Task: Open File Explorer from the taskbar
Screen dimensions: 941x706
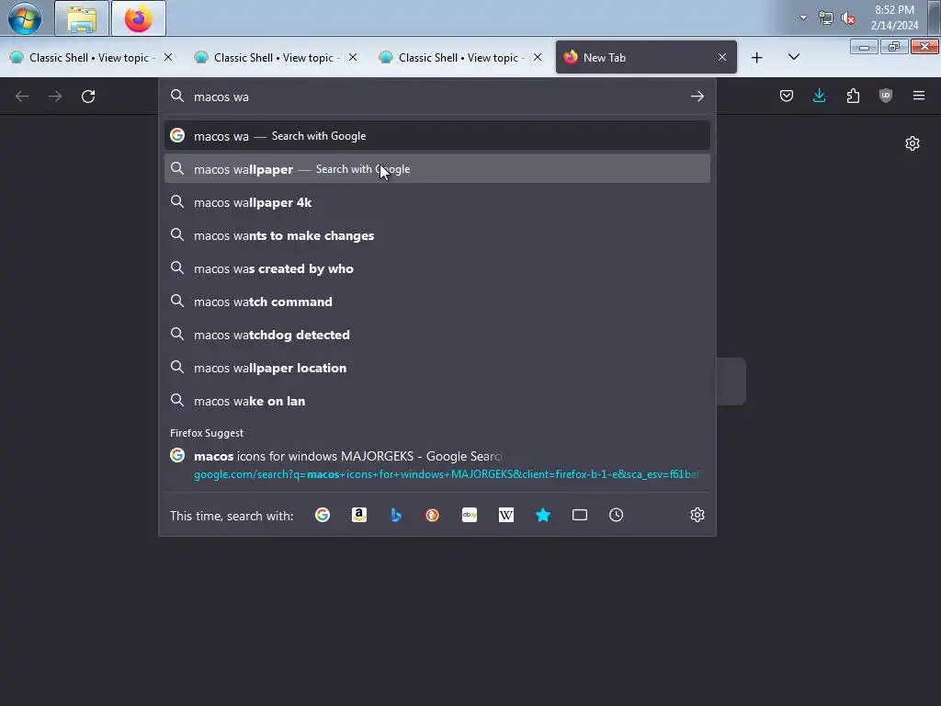Action: pos(82,18)
